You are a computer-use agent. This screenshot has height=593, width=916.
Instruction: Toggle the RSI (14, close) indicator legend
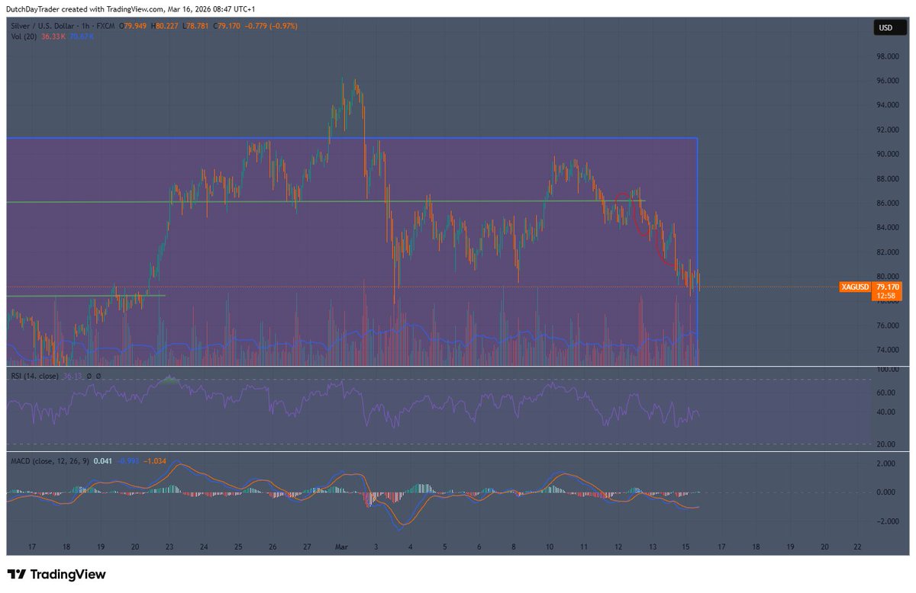point(37,376)
